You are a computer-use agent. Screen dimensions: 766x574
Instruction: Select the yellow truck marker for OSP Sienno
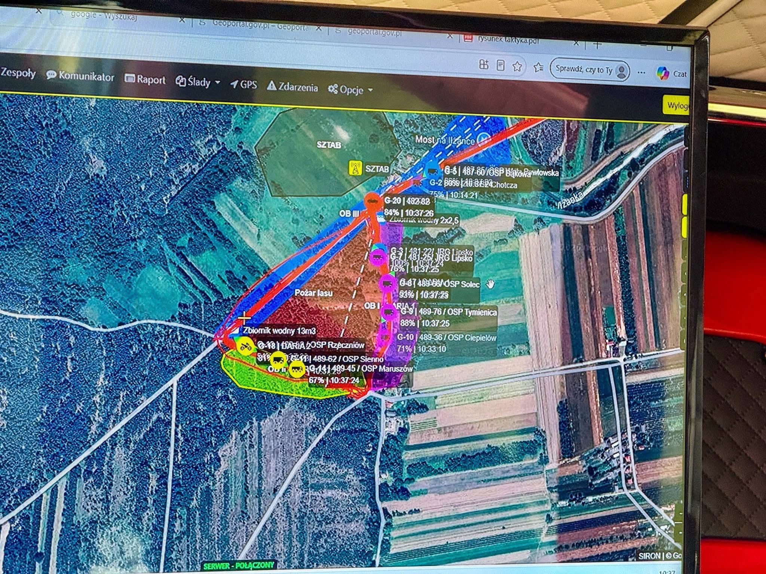[x=278, y=359]
